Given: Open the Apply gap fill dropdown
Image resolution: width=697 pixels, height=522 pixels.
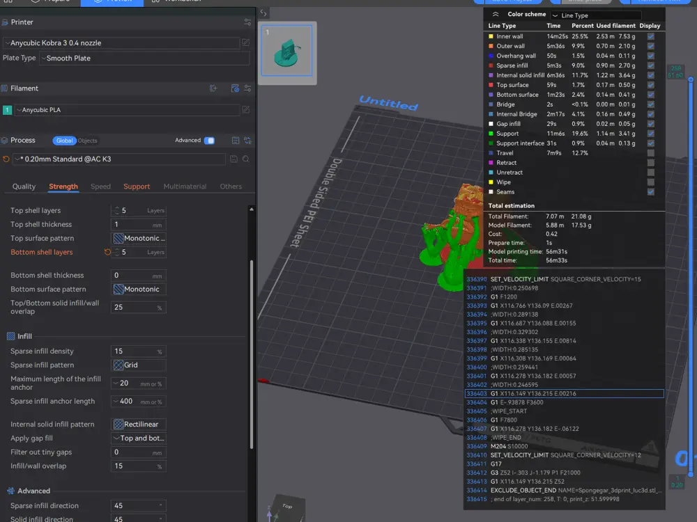Looking at the screenshot, I should tap(139, 438).
